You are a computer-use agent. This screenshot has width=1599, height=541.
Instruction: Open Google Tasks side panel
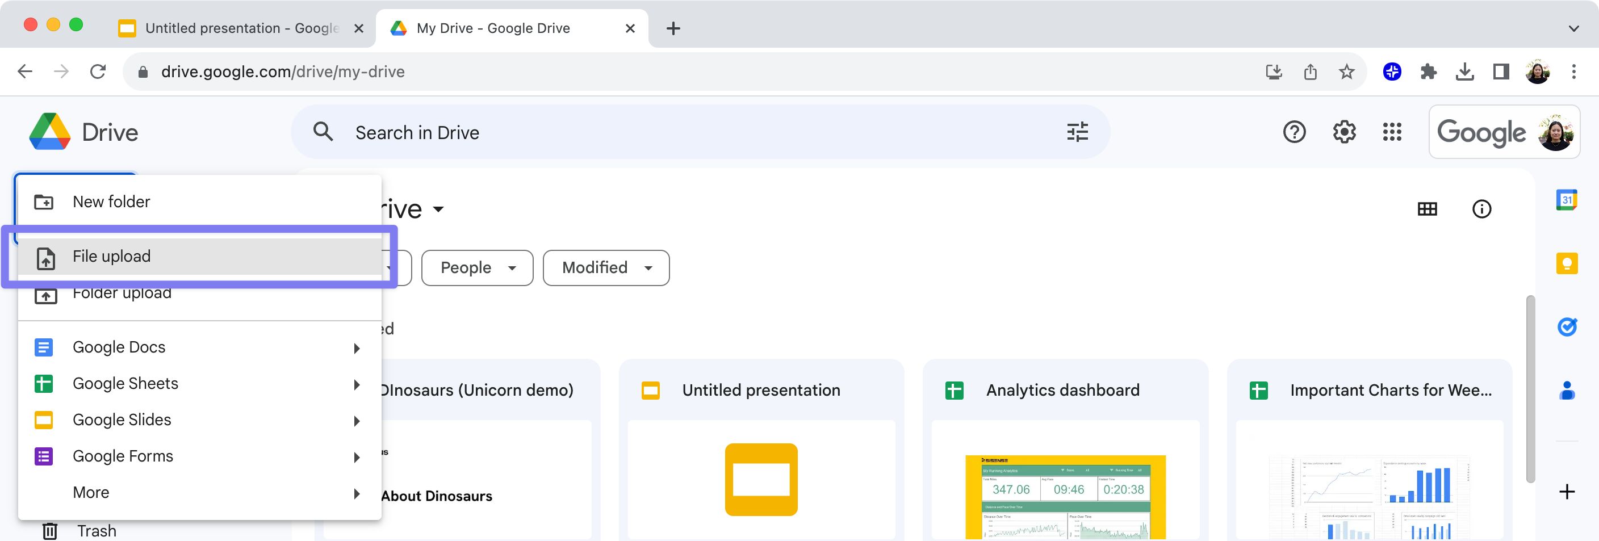point(1566,326)
